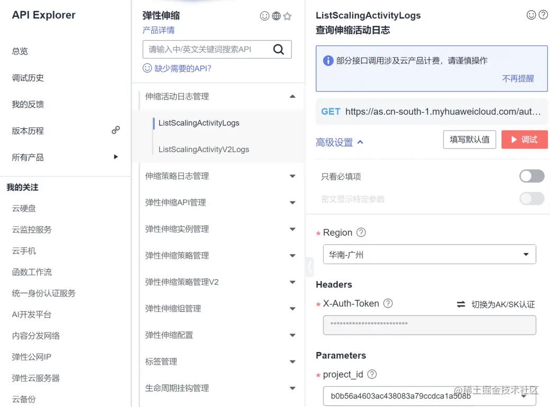This screenshot has height=407, width=550.
Task: Enable the 只看必填项 toggle
Action: 532,175
